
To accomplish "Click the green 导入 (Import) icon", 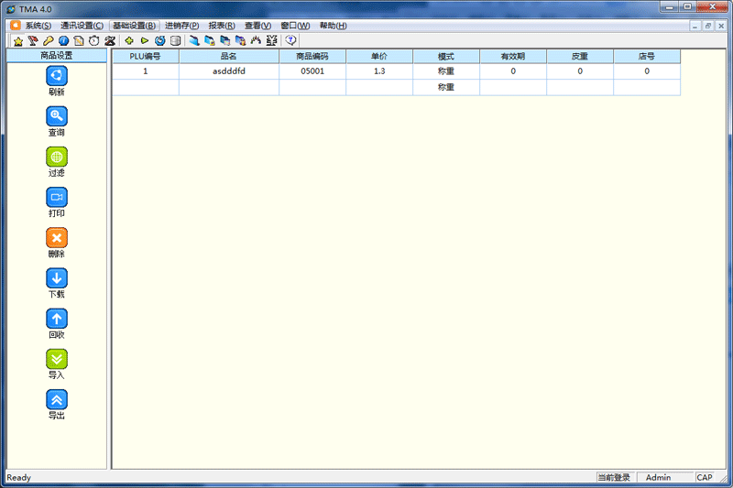I will [57, 359].
